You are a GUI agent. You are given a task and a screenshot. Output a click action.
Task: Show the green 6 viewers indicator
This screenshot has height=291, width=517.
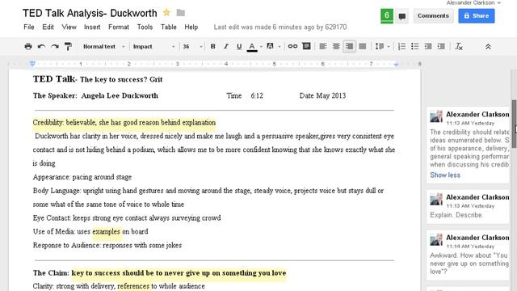point(387,16)
